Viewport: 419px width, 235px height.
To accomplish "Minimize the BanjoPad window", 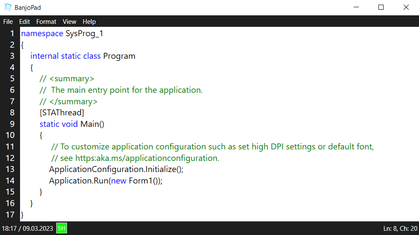I will click(x=356, y=7).
